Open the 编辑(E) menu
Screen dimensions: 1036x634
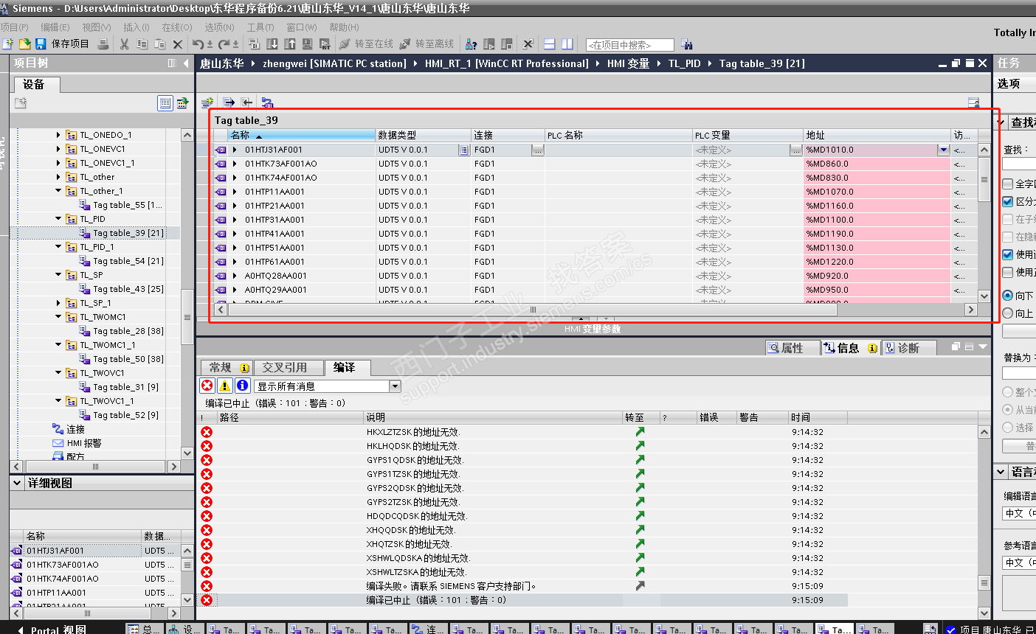tap(55, 27)
